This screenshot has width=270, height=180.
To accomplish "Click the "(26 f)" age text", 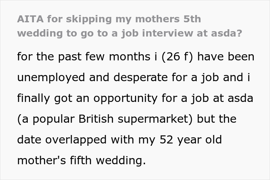I will click(x=177, y=57).
